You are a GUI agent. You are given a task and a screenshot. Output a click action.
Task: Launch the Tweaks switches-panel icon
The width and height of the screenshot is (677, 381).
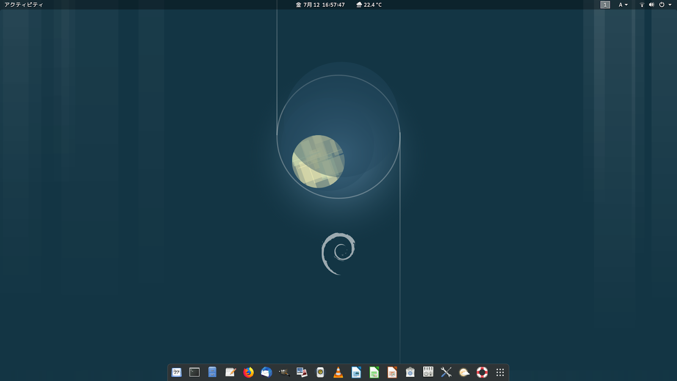428,373
